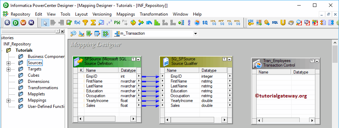Select the Dimensions node in Navigator
Image resolution: width=339 pixels, height=128 pixels.
coord(39,82)
